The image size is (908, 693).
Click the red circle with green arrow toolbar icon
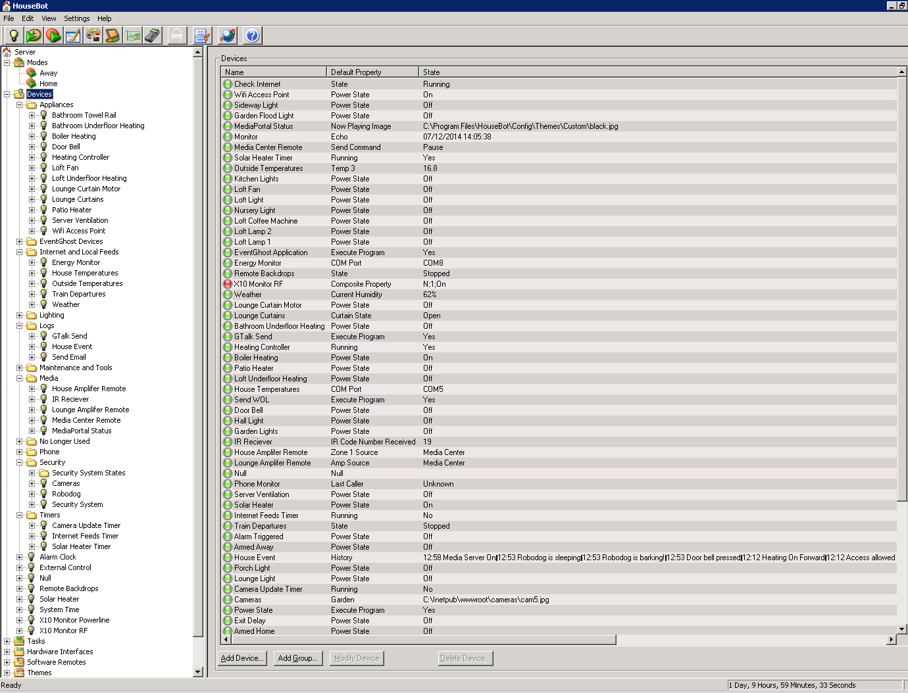(53, 36)
